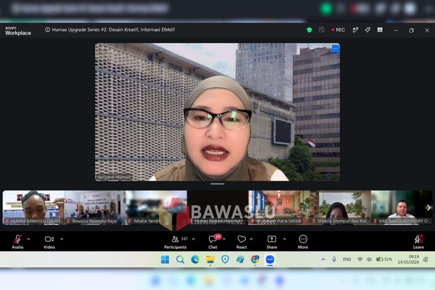435x290 pixels.
Task: Open the taskbar notification bell
Action: pos(426,259)
